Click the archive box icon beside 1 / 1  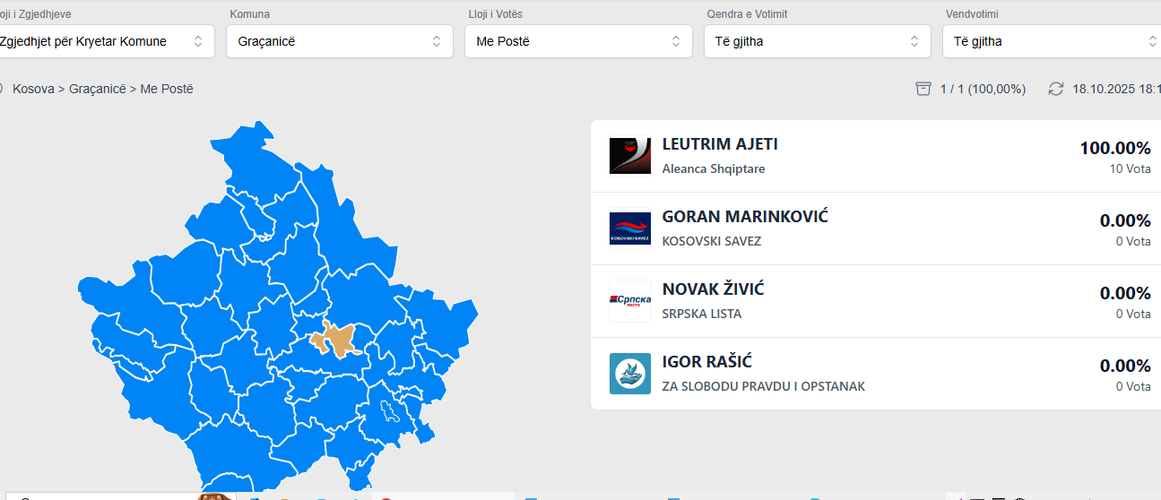coord(923,89)
